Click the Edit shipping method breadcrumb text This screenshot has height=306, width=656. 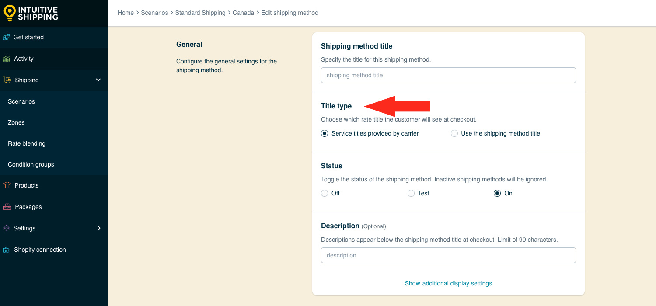click(290, 13)
